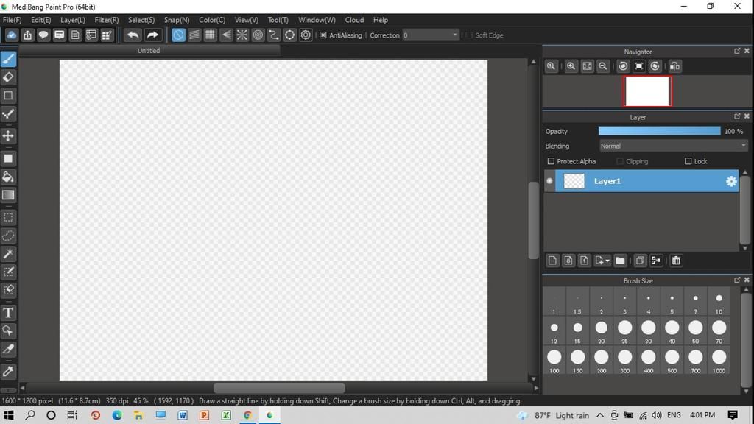The height and width of the screenshot is (424, 754).
Task: Open the Layer menu
Action: [x=73, y=20]
